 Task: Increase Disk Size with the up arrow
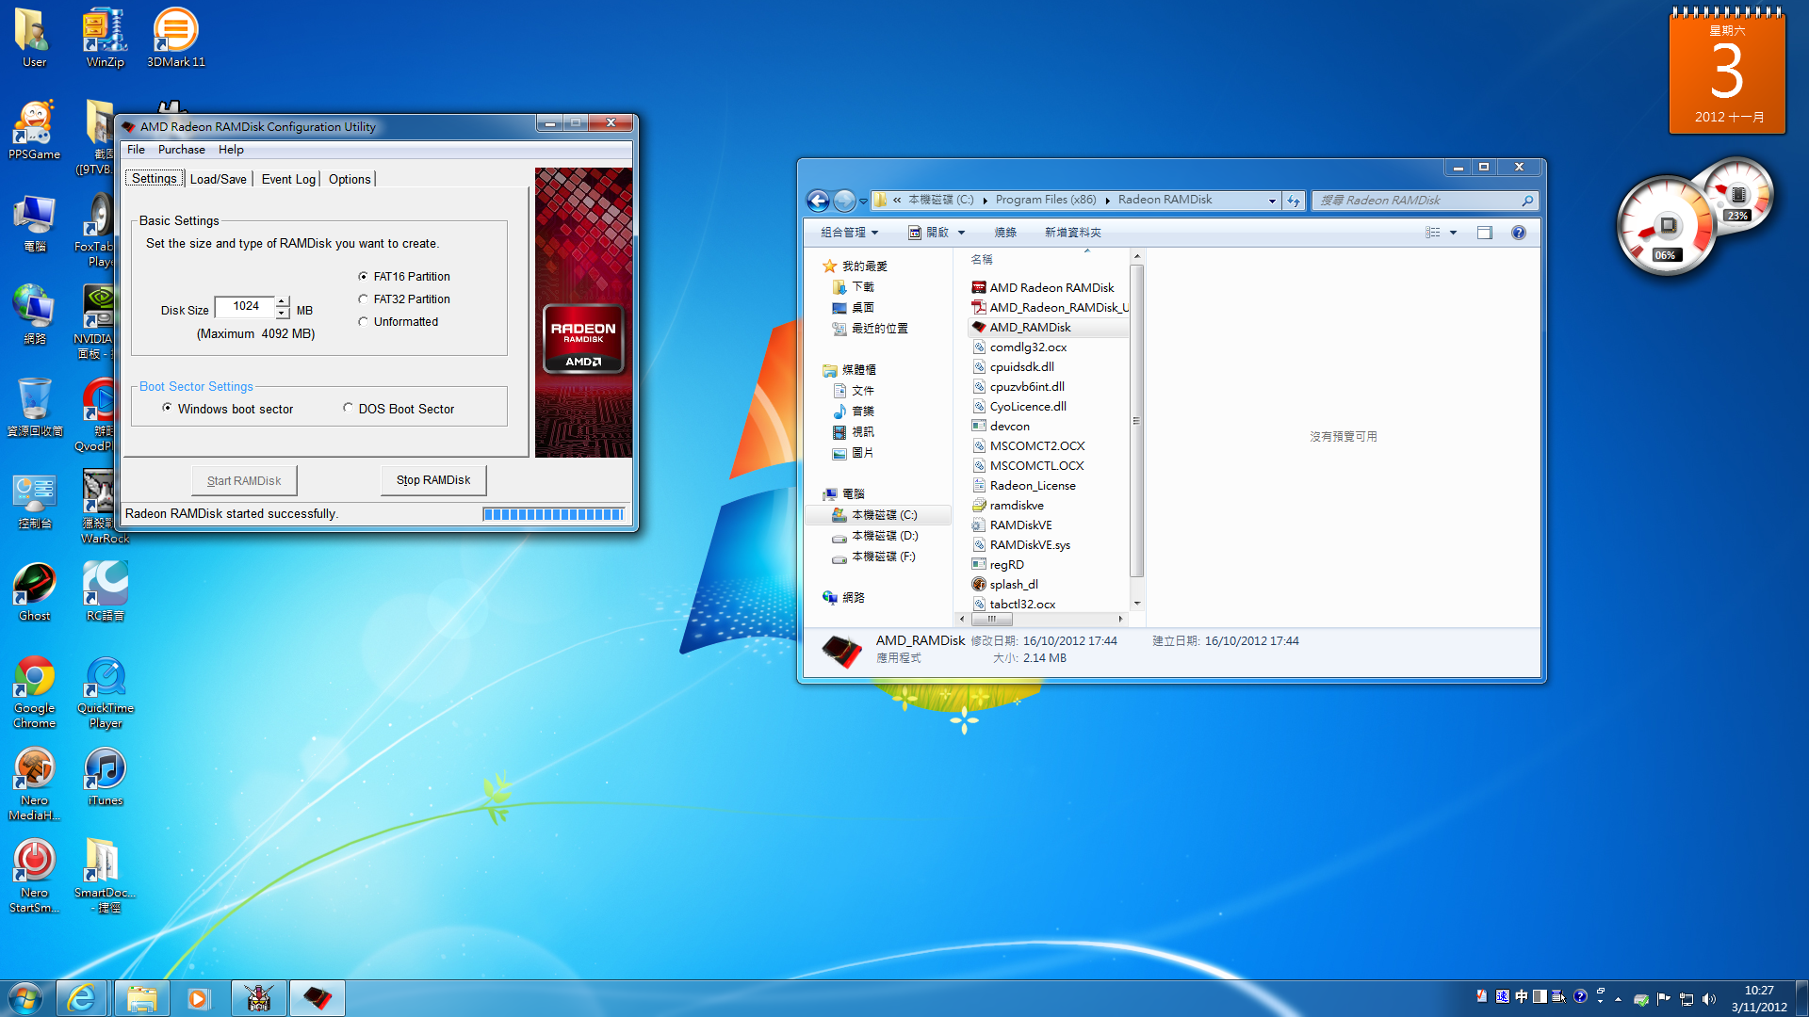tap(282, 301)
